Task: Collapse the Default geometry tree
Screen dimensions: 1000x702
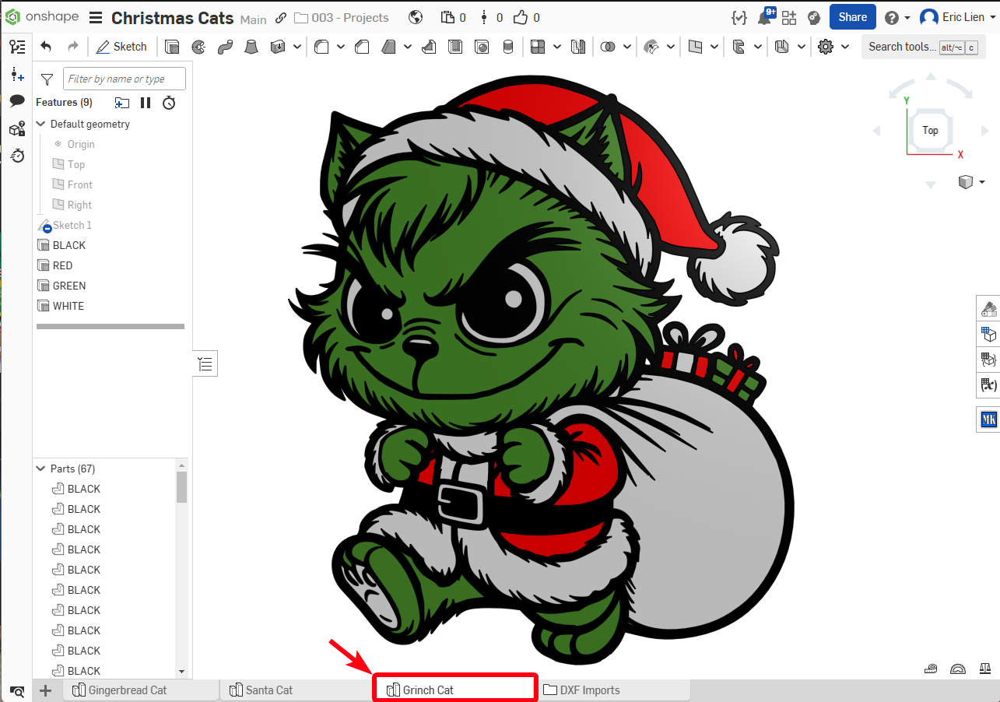Action: pos(41,124)
